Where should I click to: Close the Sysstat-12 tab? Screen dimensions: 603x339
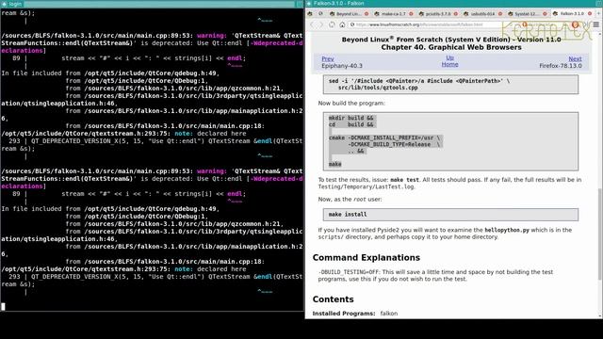[x=545, y=14]
